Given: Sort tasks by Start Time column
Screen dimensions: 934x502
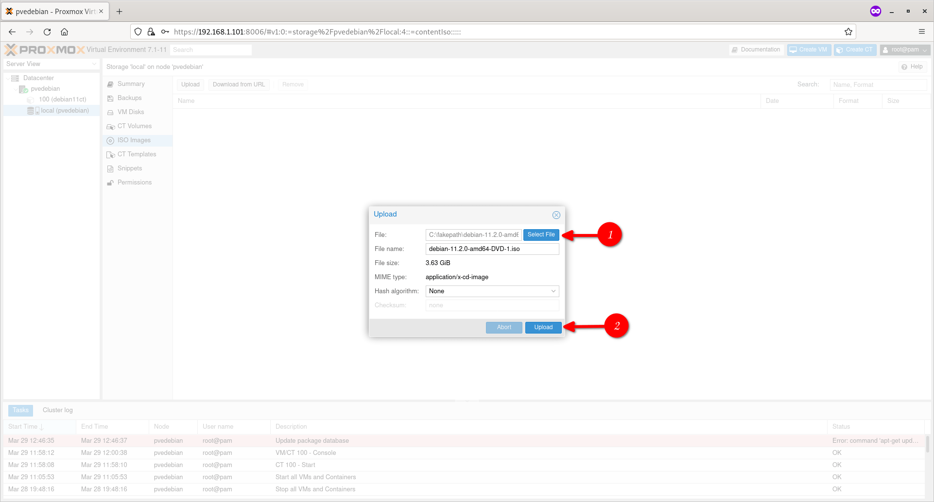Looking at the screenshot, I should [x=40, y=427].
